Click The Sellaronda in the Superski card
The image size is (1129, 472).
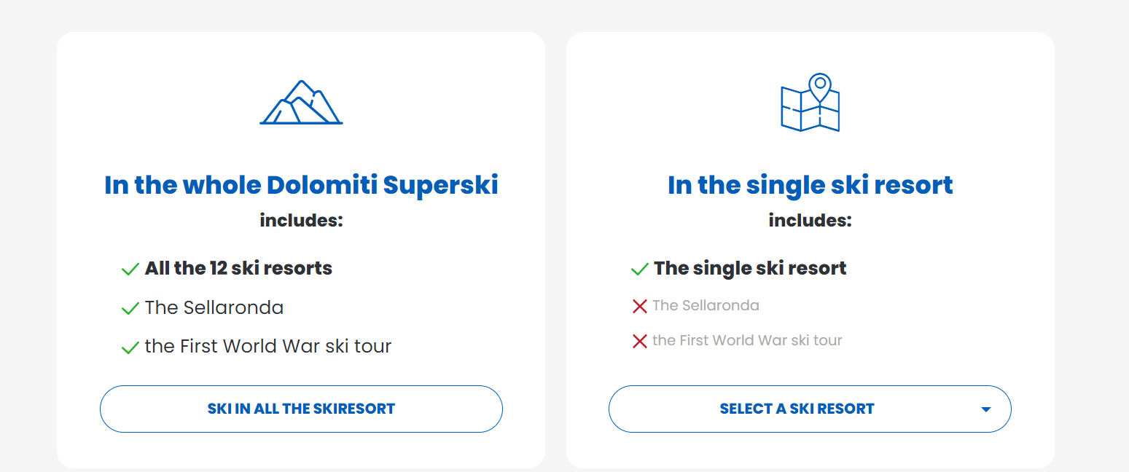coord(214,307)
